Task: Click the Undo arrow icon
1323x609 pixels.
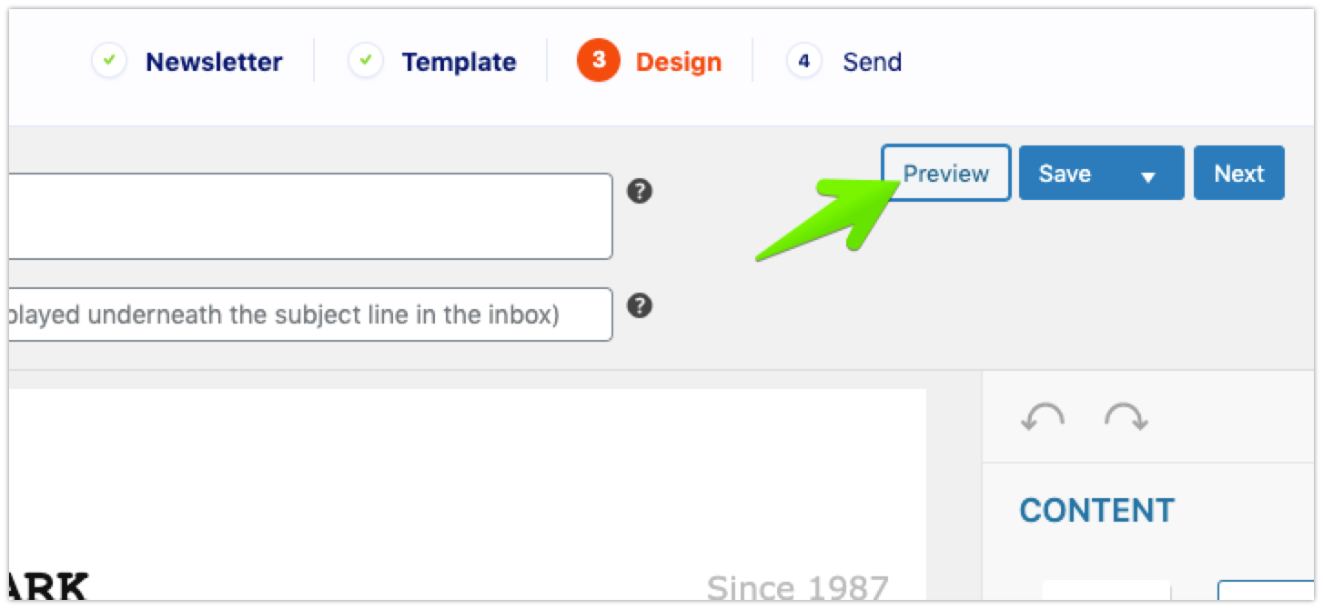Action: coord(1043,417)
